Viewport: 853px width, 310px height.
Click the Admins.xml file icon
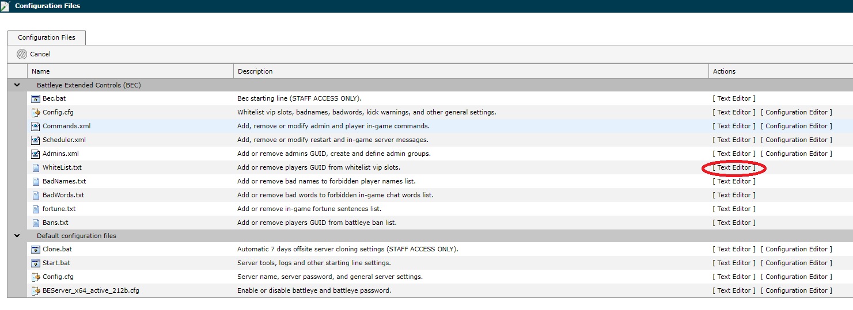(x=36, y=154)
